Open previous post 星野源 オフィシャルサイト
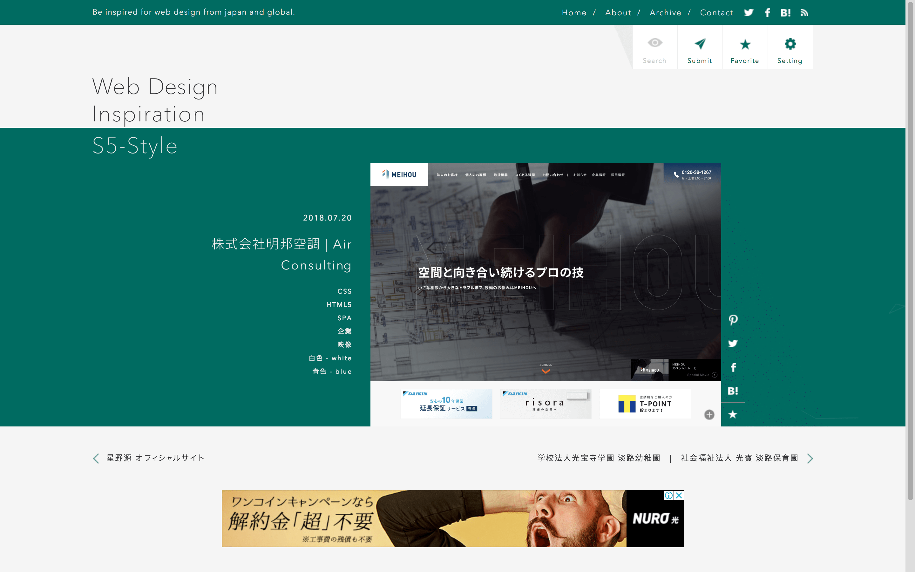Viewport: 915px width, 572px height. (155, 458)
